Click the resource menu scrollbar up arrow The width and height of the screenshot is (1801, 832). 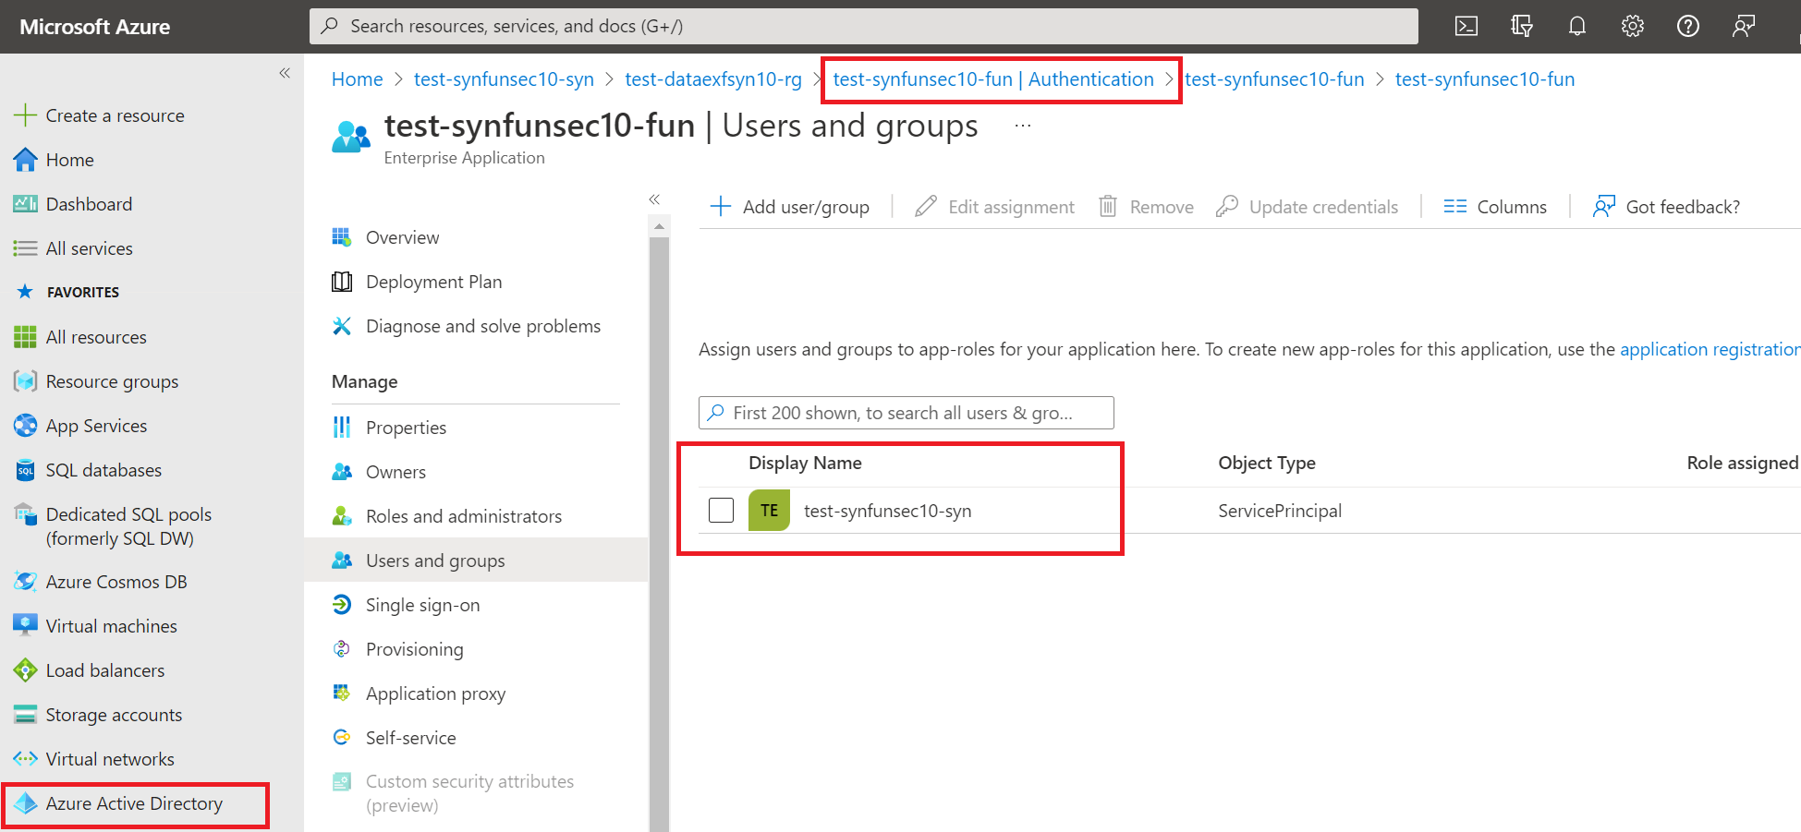click(659, 226)
